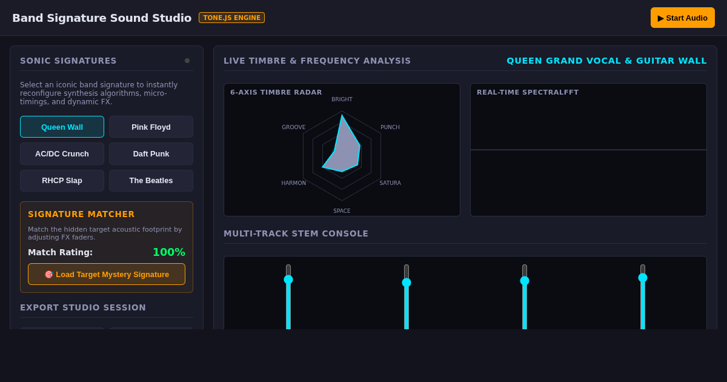Click the status dot beside Sonic Signatures
This screenshot has width=727, height=382.
187,61
